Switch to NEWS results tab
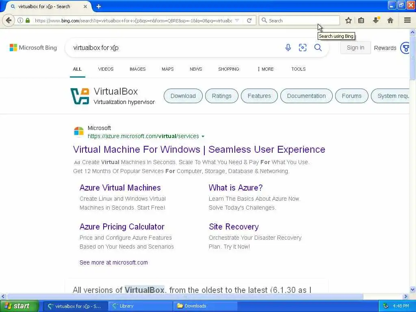The image size is (416, 312). [x=196, y=69]
